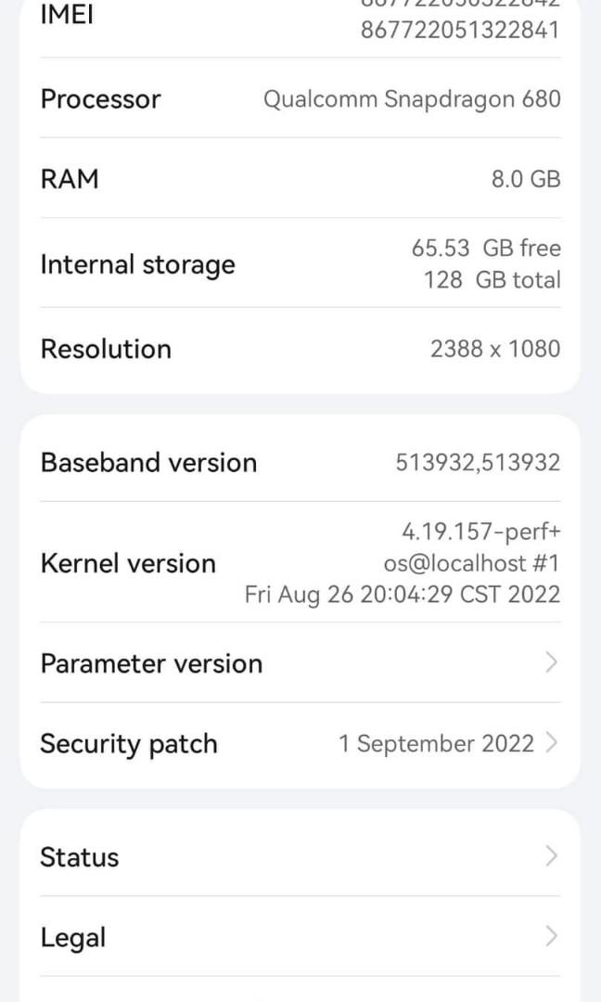Viewport: 601px width, 1002px height.
Task: Tap the 2388 x 1080 resolution value
Action: coord(495,349)
